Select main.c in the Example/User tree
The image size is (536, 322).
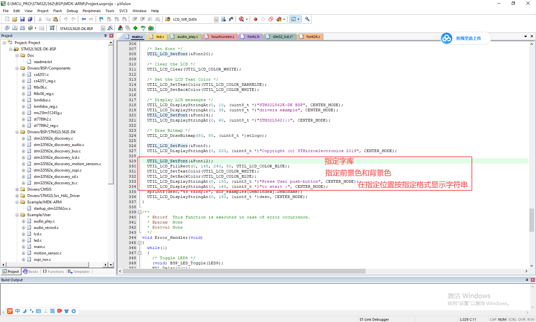40,247
